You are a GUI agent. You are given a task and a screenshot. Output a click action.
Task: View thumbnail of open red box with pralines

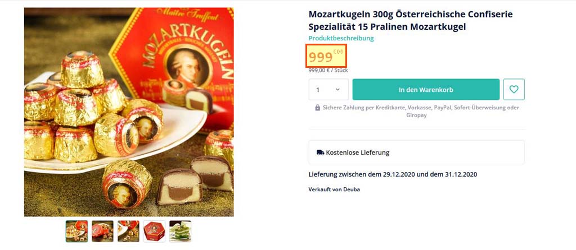pyautogui.click(x=103, y=231)
